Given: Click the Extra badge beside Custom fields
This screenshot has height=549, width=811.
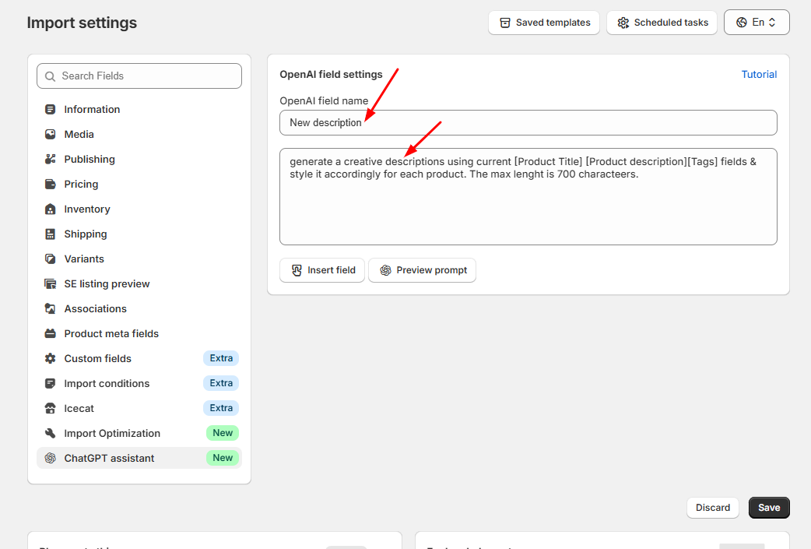Looking at the screenshot, I should tap(221, 358).
